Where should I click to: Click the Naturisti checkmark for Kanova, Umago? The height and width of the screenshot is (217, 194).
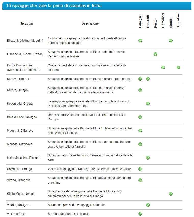[x=148, y=79]
